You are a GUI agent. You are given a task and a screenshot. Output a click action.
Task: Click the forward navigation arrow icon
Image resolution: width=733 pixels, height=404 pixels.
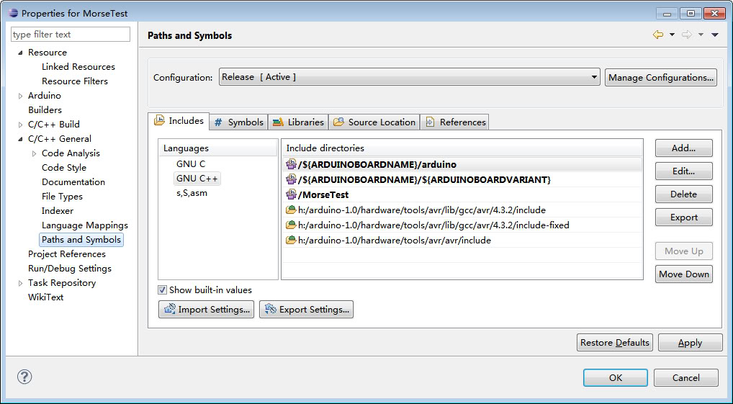coord(686,35)
